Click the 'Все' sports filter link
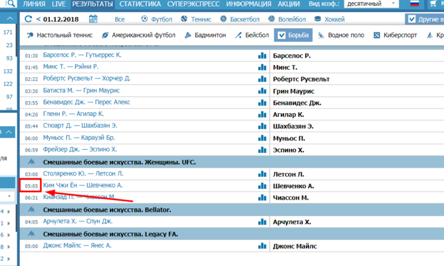 [120, 19]
